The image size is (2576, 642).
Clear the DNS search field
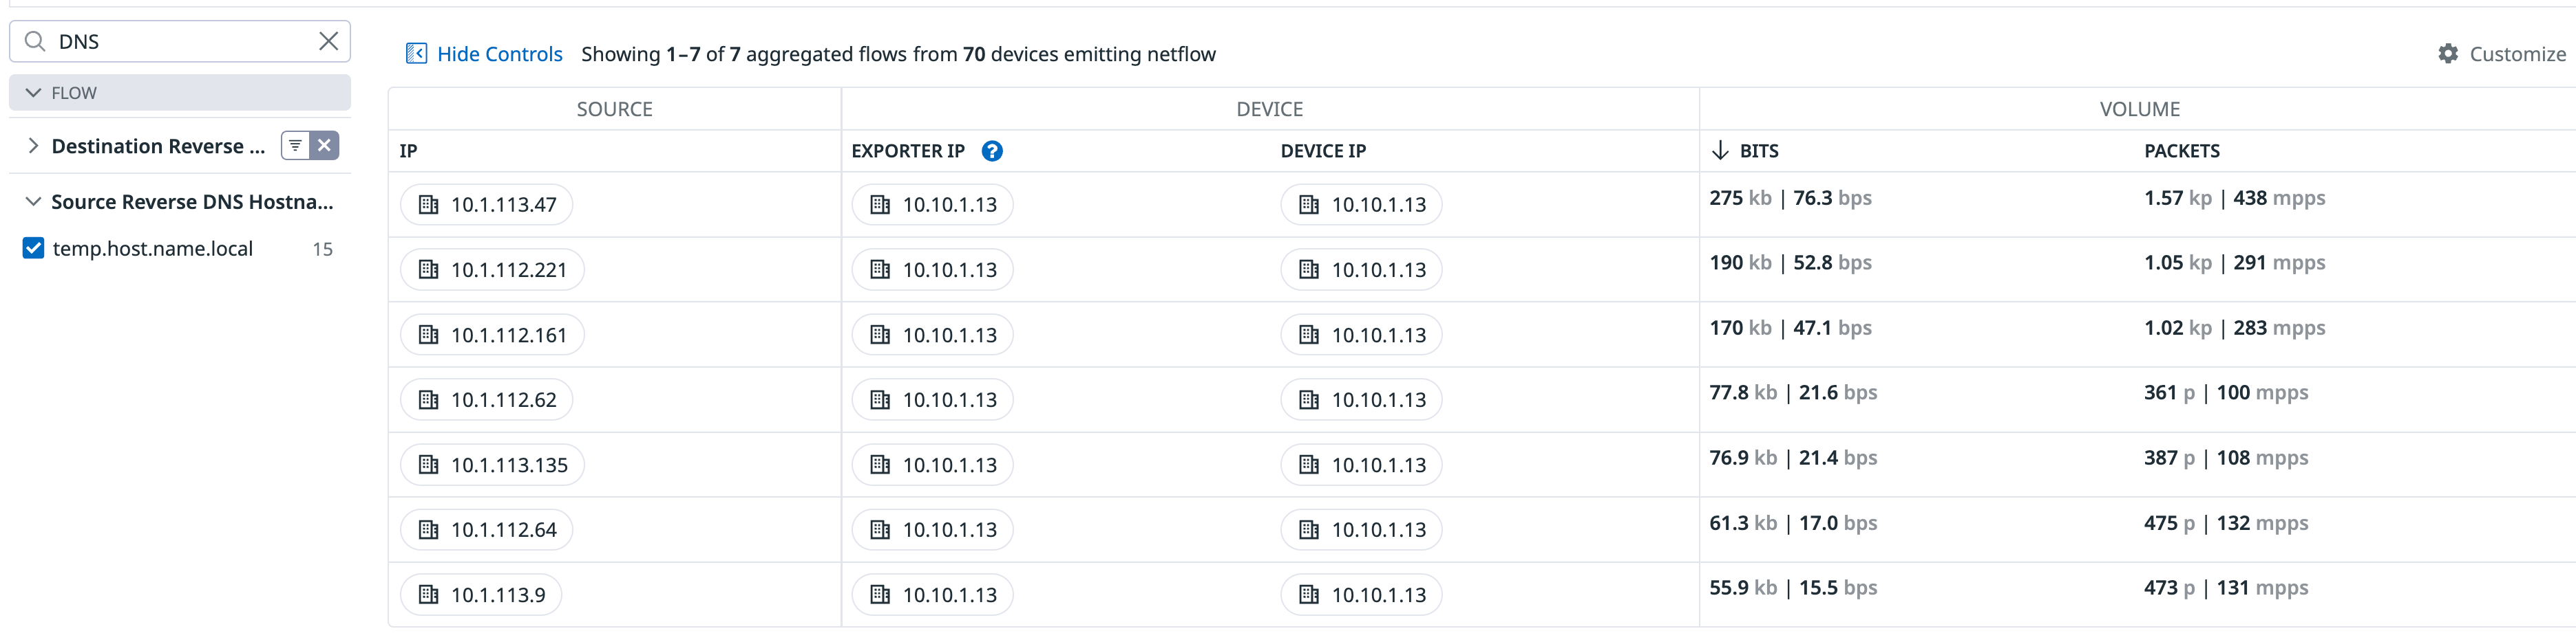(x=328, y=41)
